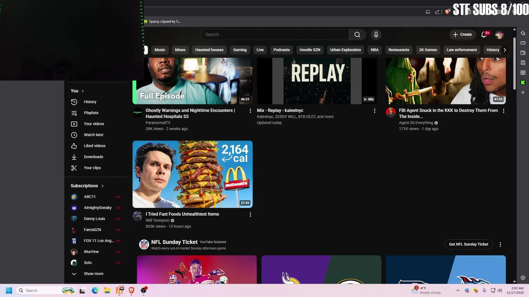Screen dimensions: 529x297
Task: Select the Hoodie SZN category chip
Action: point(310,50)
